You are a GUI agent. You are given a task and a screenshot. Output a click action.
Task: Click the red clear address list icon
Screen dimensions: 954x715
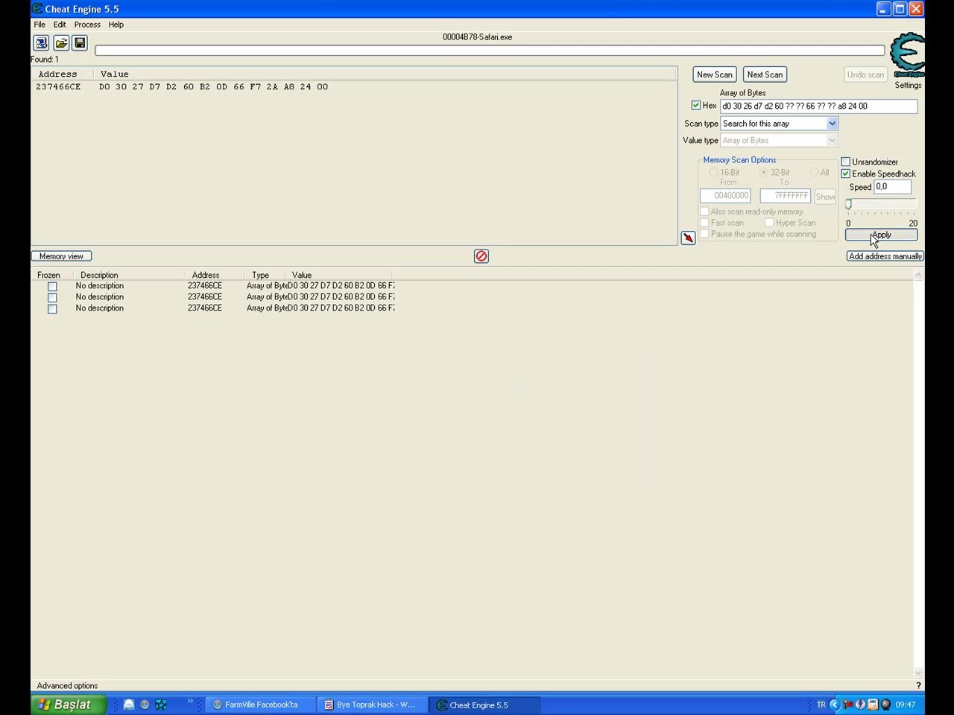[481, 256]
